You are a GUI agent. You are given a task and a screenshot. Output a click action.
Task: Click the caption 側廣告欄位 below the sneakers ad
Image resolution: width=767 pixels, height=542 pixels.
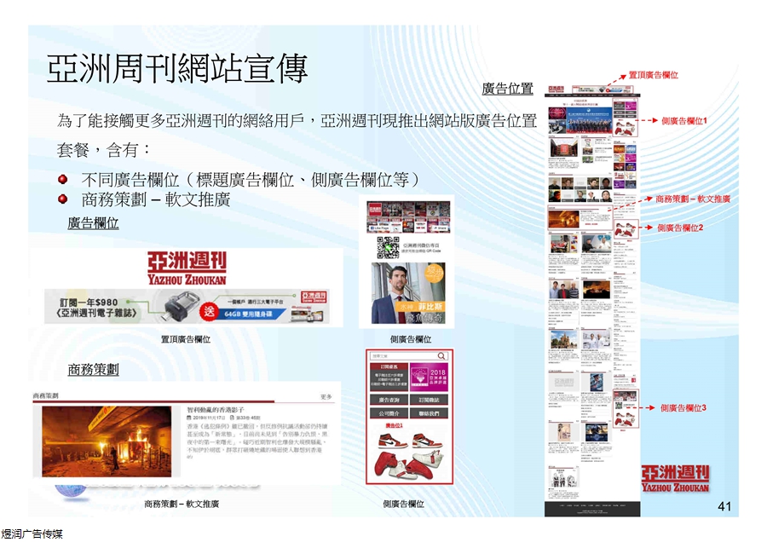404,504
